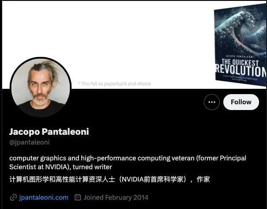Image resolution: width=267 pixels, height=209 pixels.
Task: Click the Joined February 2014 text
Action: pyautogui.click(x=116, y=198)
